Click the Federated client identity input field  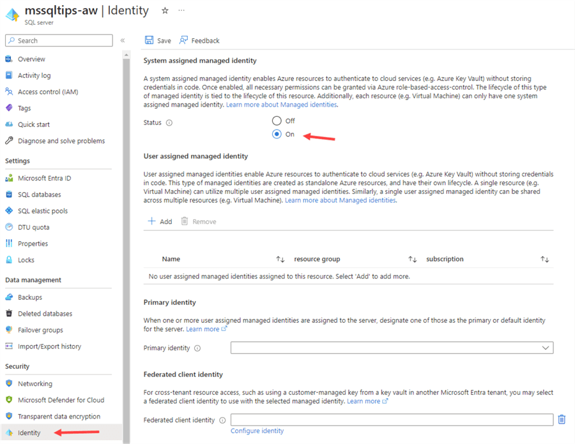click(392, 420)
